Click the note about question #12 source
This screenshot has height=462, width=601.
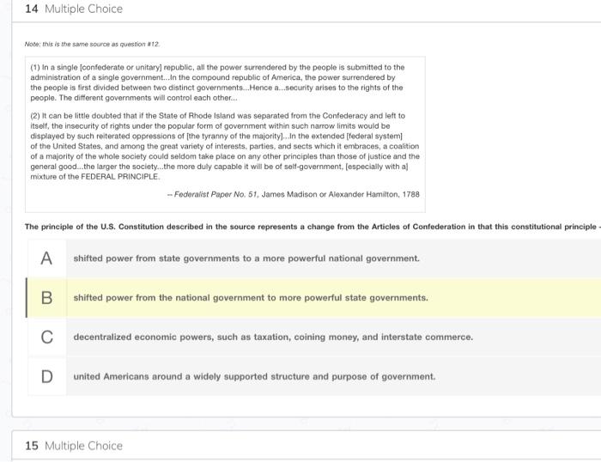point(92,44)
